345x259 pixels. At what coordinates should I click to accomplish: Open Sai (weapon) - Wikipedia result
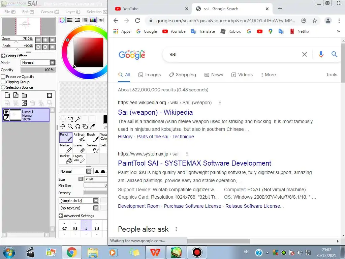point(155,112)
